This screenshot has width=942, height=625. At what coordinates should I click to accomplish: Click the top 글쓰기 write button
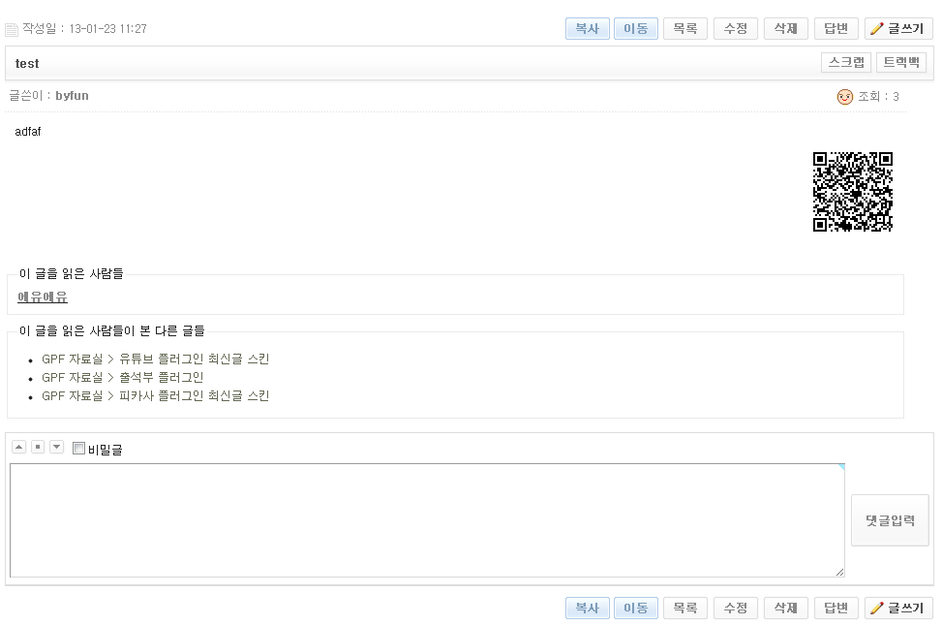pos(898,29)
